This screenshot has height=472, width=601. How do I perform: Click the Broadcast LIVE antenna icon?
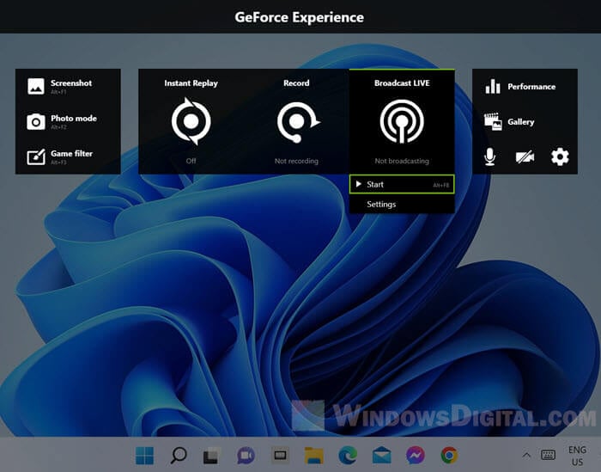coord(402,121)
